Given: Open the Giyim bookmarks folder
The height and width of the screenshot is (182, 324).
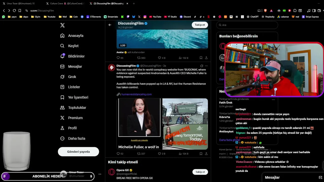Looking at the screenshot, I should click(x=36, y=17).
